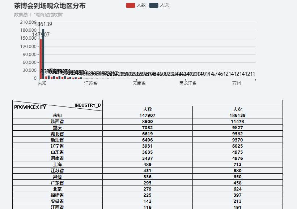Select the 山东省 row name
This screenshot has width=297, height=209.
point(58,152)
